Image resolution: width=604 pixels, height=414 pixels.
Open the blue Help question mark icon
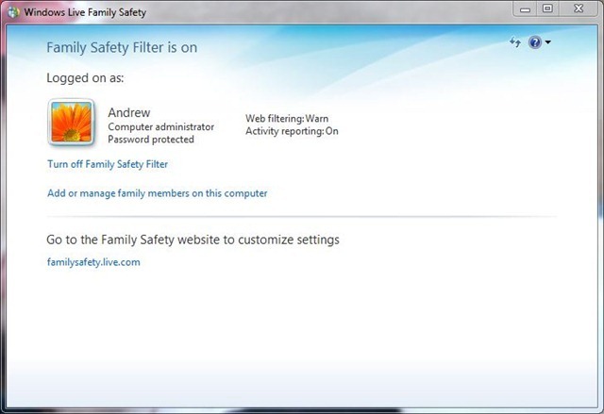click(535, 41)
